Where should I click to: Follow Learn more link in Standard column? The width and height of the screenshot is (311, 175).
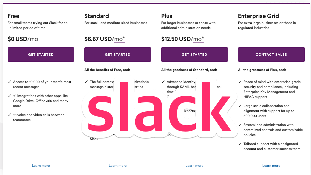click(118, 165)
